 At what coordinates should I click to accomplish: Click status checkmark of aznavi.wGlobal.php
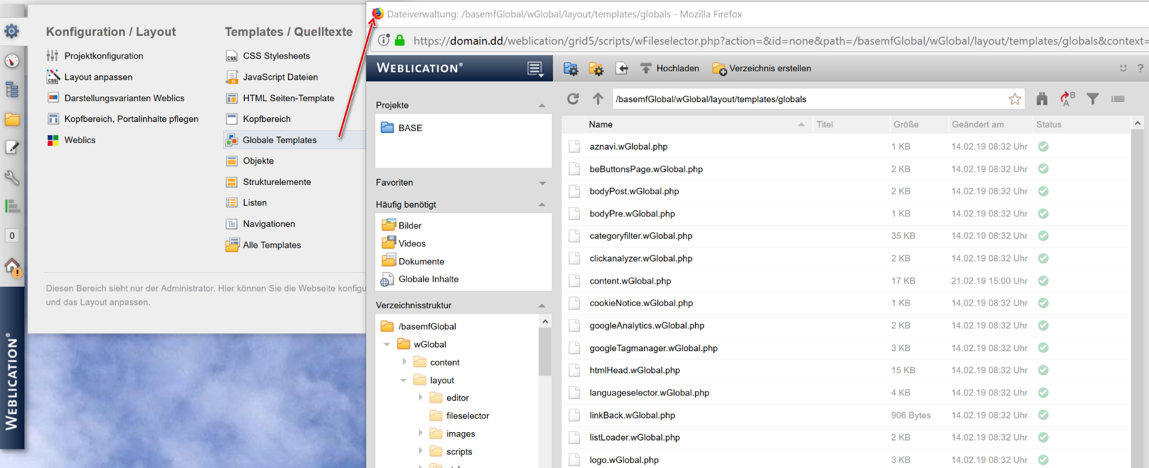coord(1043,147)
